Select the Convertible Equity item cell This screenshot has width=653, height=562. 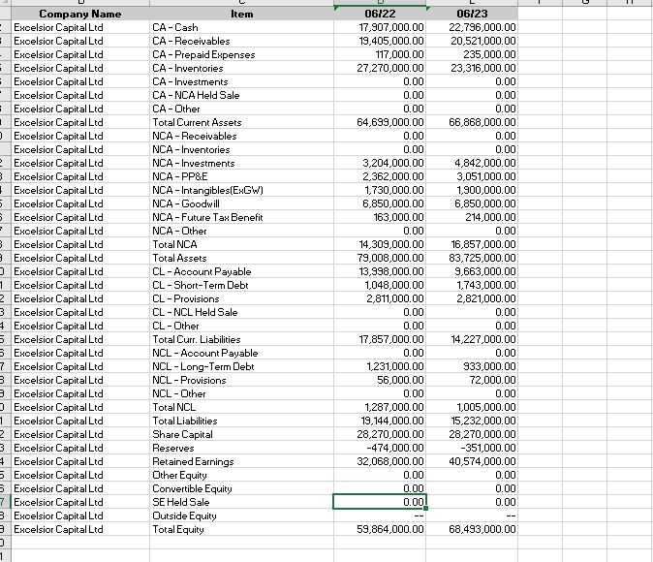click(241, 488)
